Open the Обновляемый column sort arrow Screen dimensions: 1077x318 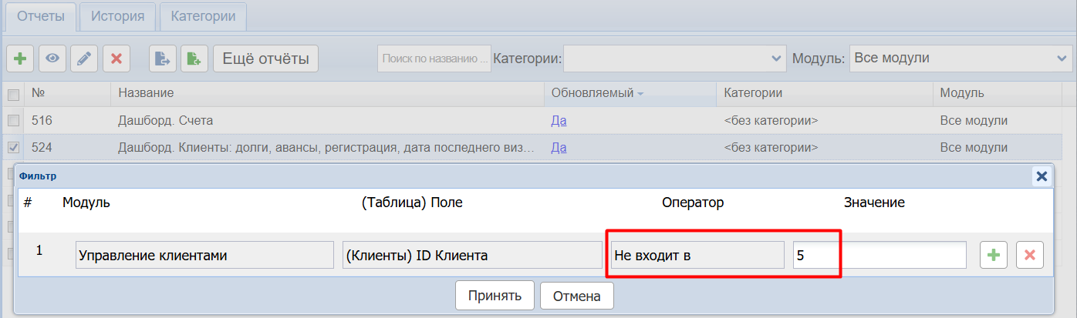pyautogui.click(x=640, y=94)
